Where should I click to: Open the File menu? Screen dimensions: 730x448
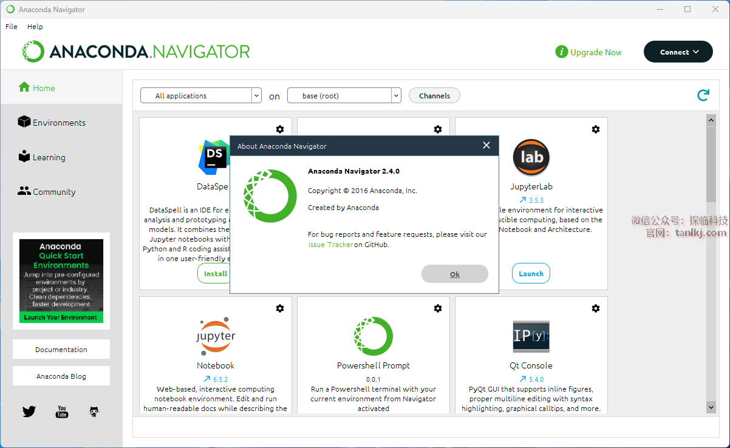(x=12, y=27)
